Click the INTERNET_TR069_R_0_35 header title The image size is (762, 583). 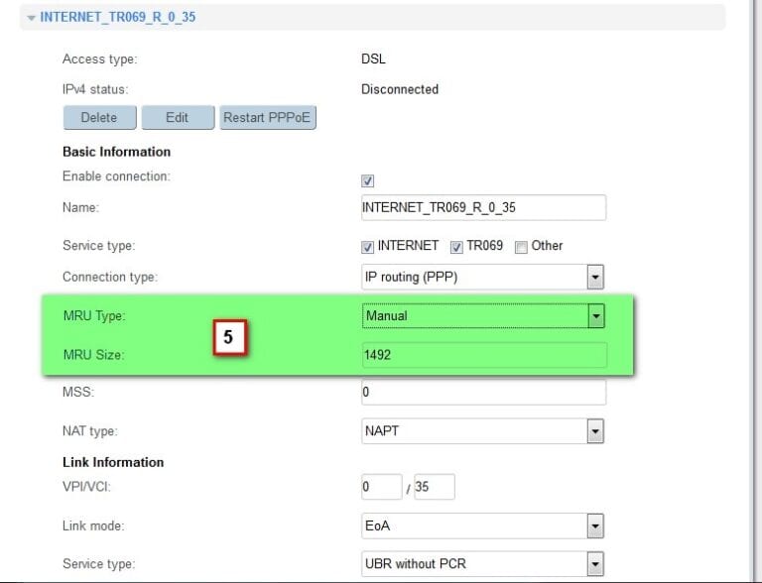click(x=118, y=18)
